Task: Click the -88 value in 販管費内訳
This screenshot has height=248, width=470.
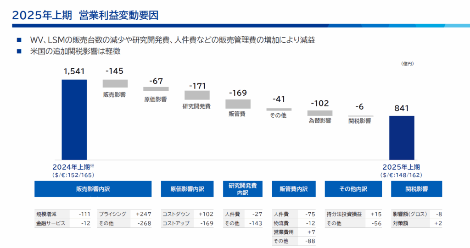Action: pos(310,241)
